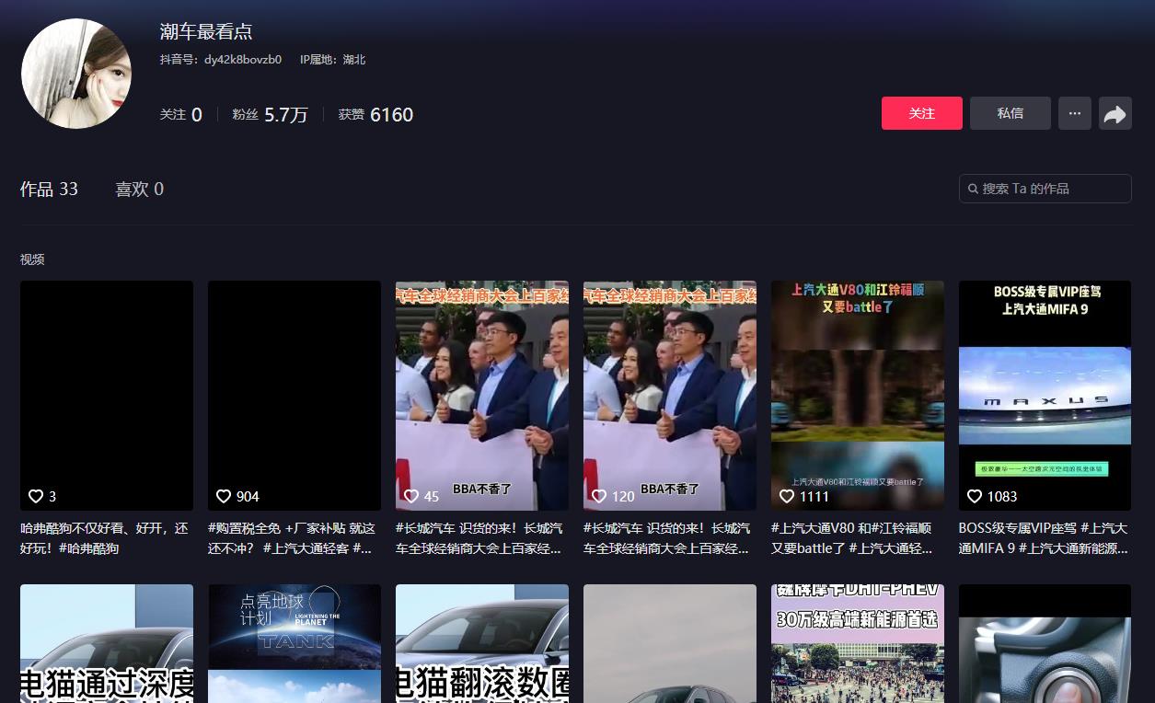
Task: Click the username 潮车最看点
Action: [x=206, y=31]
